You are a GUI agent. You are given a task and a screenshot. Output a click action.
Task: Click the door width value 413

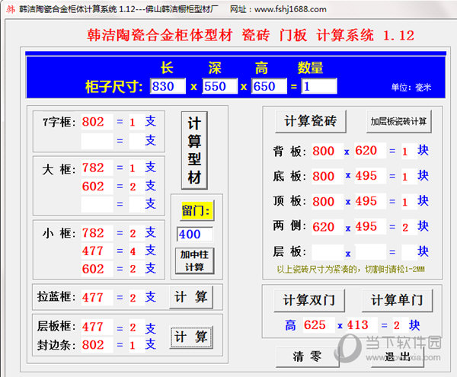pyautogui.click(x=361, y=325)
